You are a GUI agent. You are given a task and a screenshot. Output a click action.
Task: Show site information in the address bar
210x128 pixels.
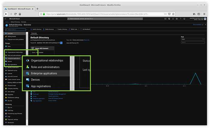pyautogui.click(x=41, y=14)
